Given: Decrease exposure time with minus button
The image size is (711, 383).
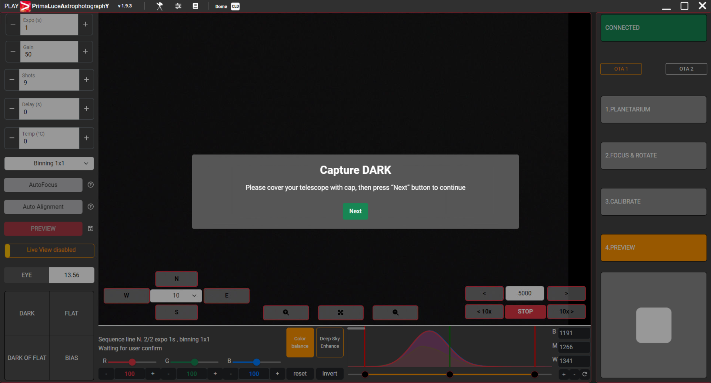Looking at the screenshot, I should tap(13, 24).
